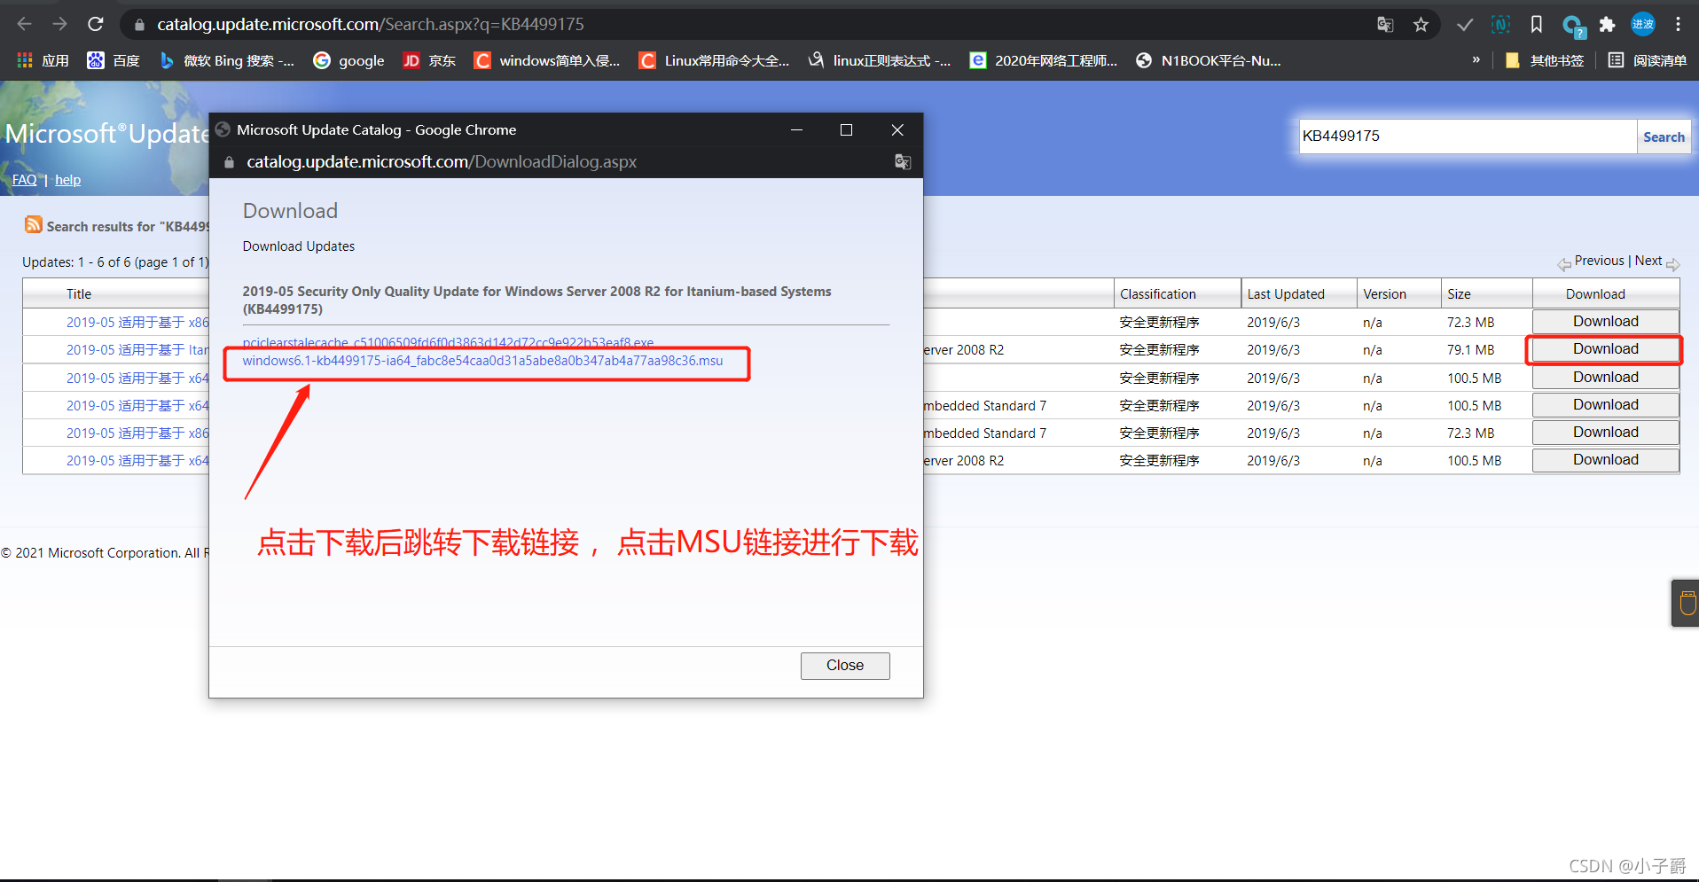The height and width of the screenshot is (882, 1699).
Task: Click the help link
Action: 67,180
